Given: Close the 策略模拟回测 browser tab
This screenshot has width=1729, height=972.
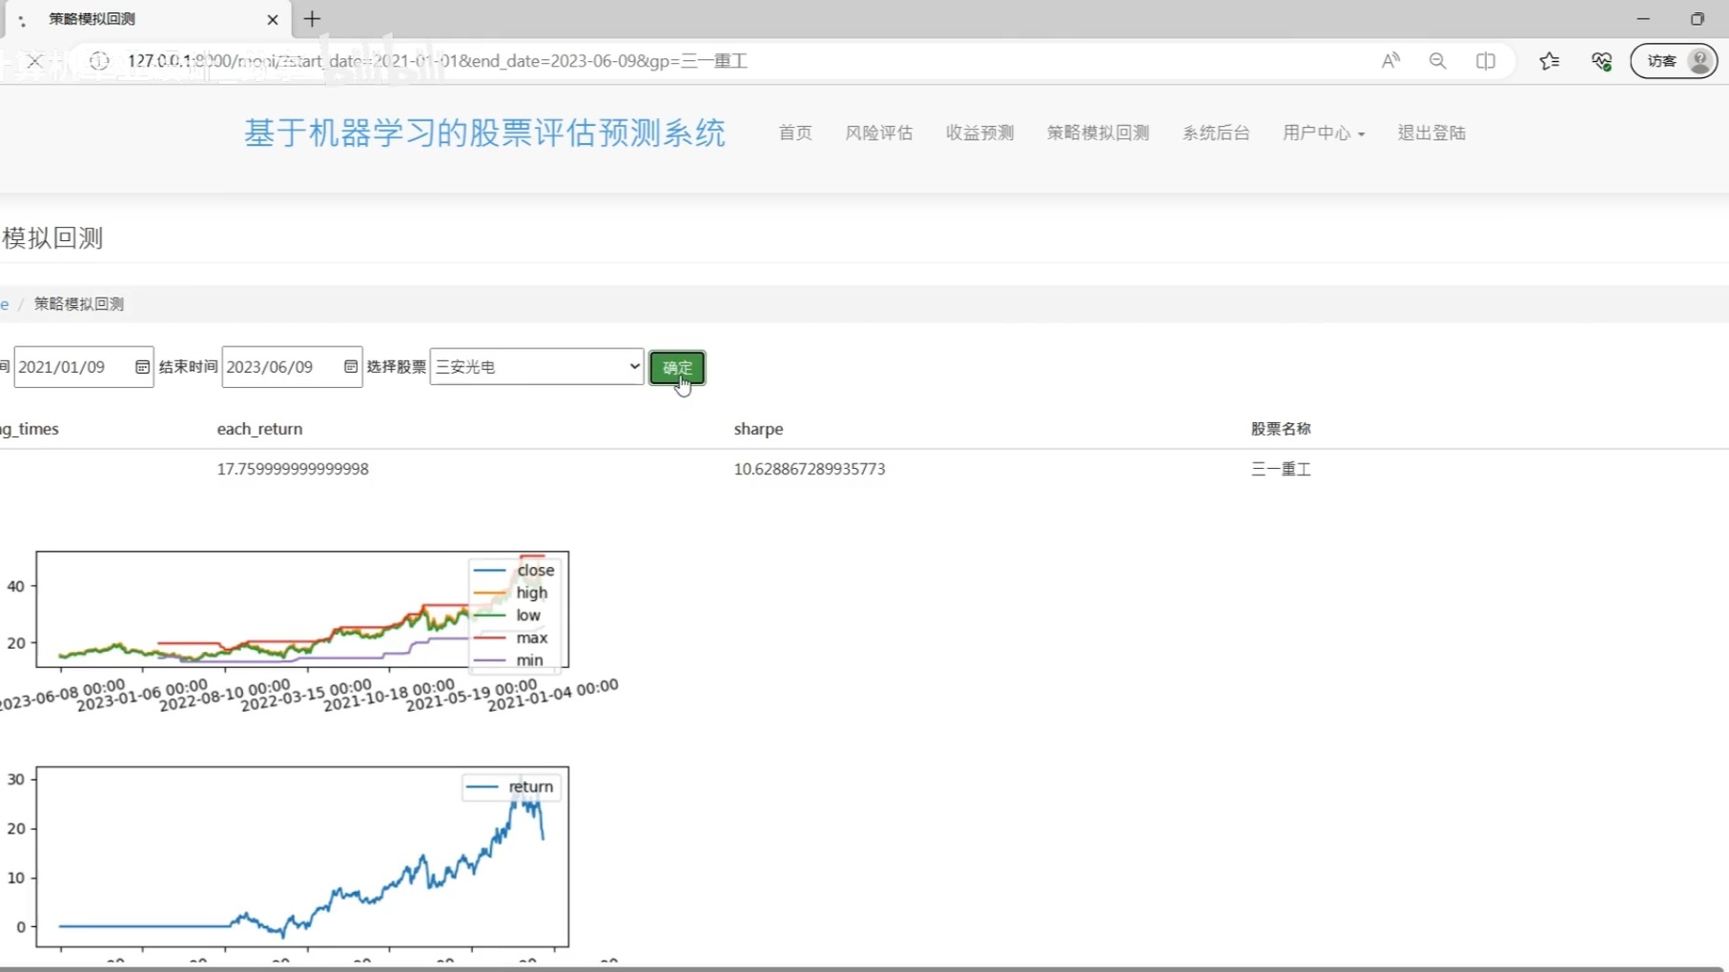Looking at the screenshot, I should click(273, 19).
